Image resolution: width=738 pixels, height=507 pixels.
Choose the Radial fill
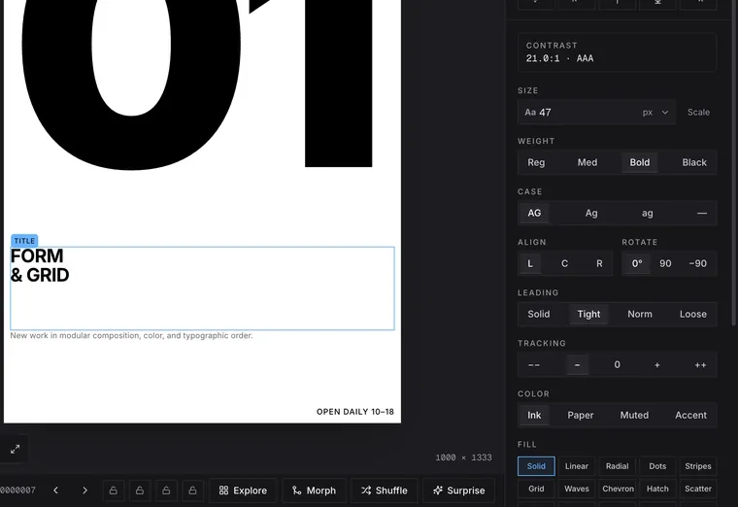tap(617, 466)
